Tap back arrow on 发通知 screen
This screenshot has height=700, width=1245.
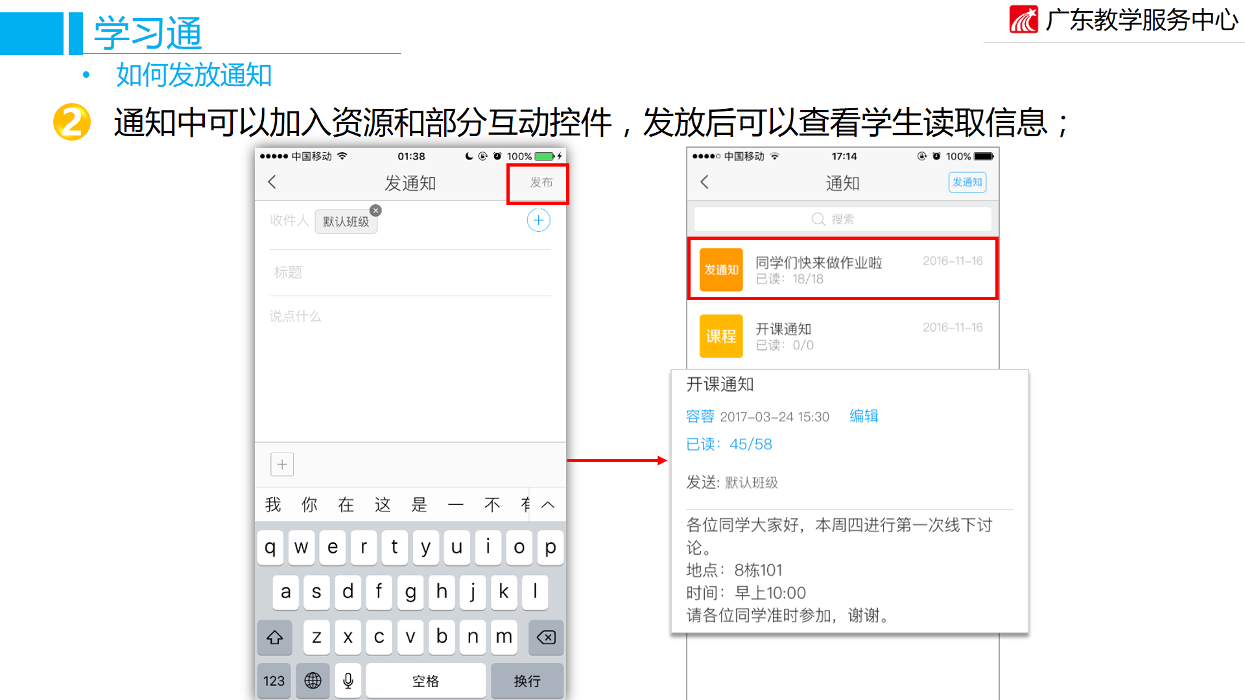point(272,182)
